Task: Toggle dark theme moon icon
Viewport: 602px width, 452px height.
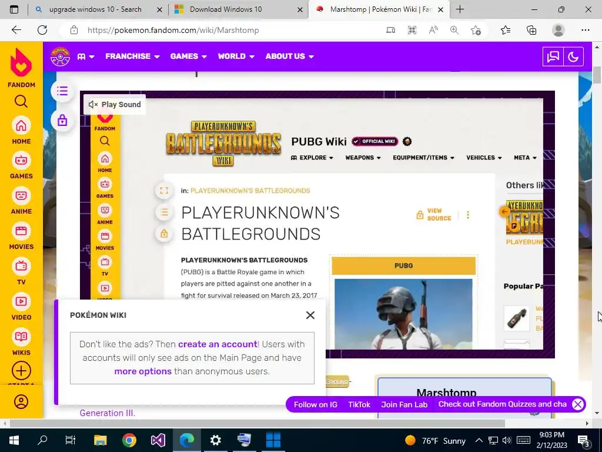Action: coord(573,57)
